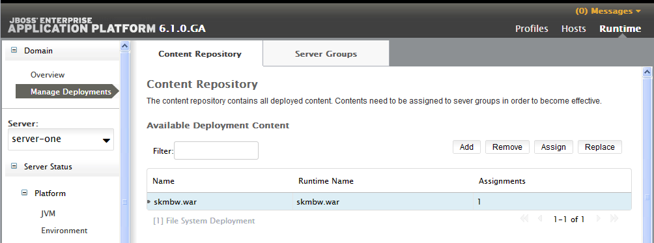Click the sidebar scroll up arrow

click(124, 46)
